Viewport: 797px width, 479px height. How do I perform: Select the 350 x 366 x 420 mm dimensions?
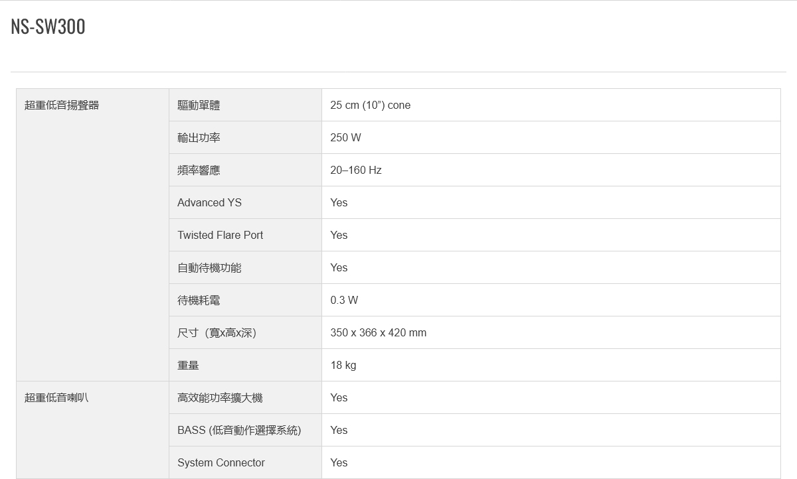click(379, 332)
